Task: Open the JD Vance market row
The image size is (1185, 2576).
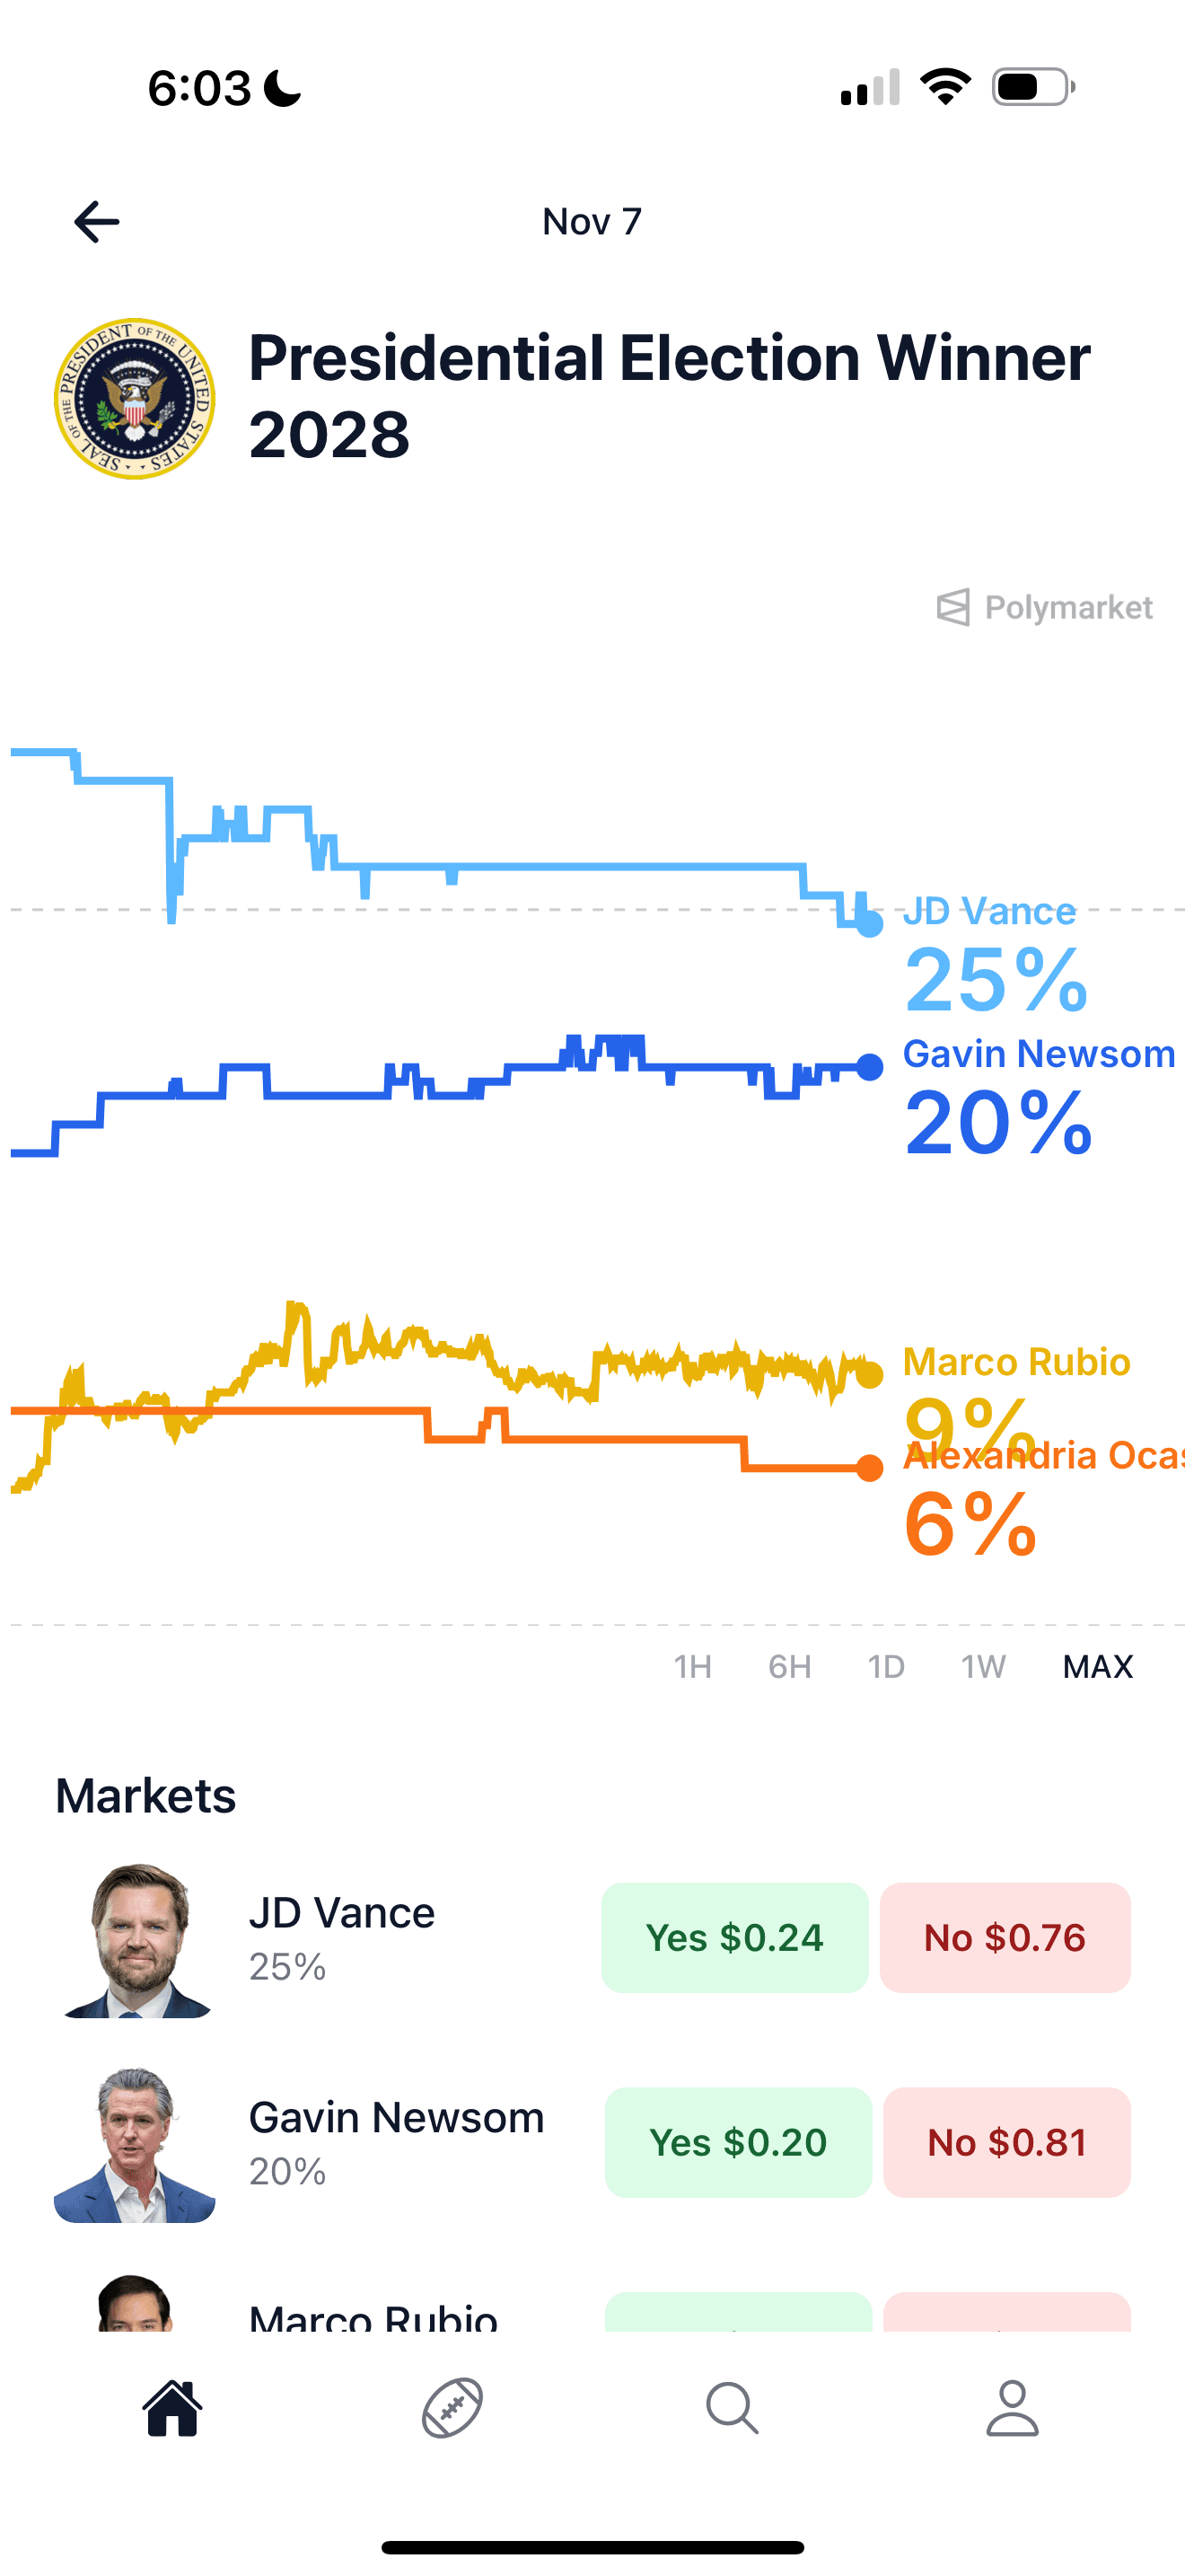Action: coord(342,1912)
